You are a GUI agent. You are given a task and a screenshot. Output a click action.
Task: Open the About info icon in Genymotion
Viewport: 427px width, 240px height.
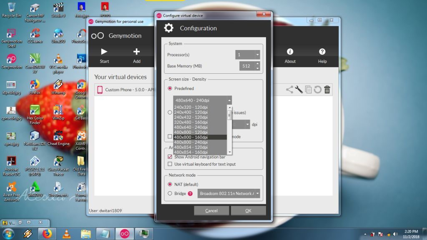[290, 52]
